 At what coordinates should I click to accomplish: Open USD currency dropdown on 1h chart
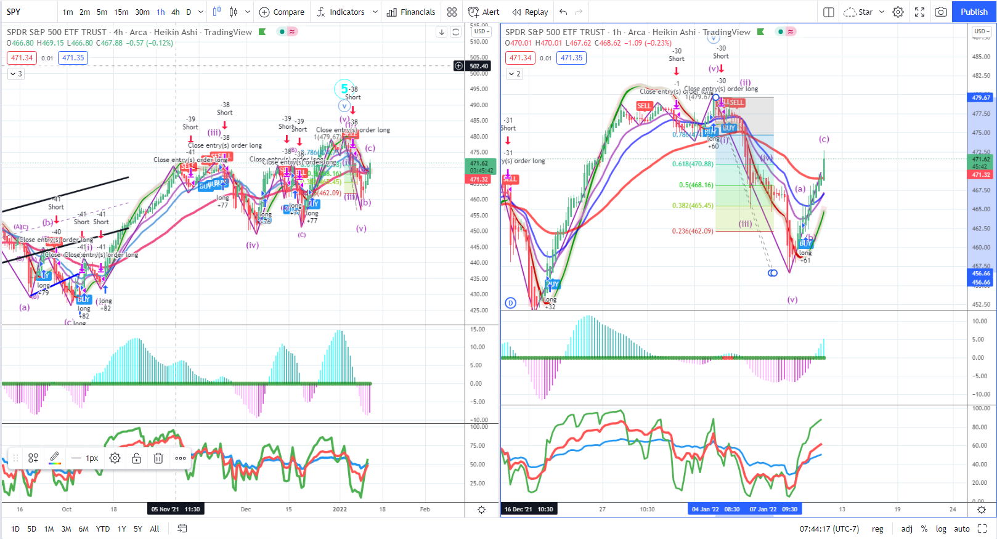click(982, 31)
